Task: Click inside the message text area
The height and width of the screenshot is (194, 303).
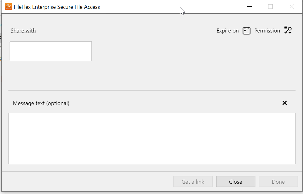Action: coord(152,138)
